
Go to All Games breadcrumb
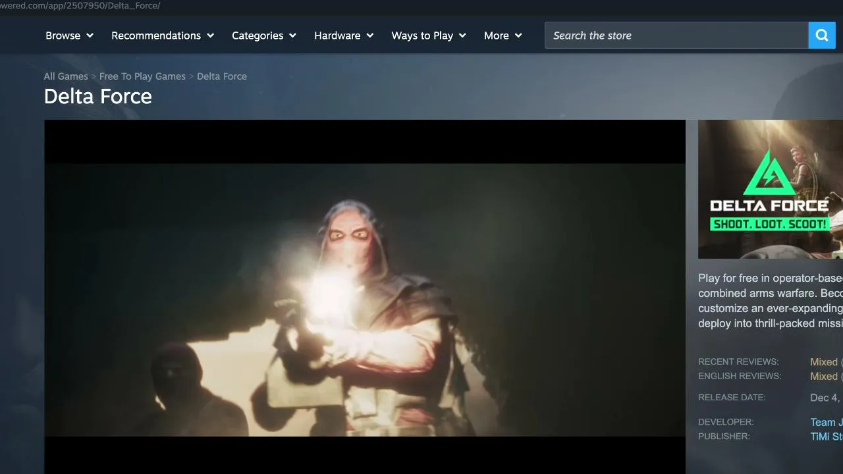66,76
